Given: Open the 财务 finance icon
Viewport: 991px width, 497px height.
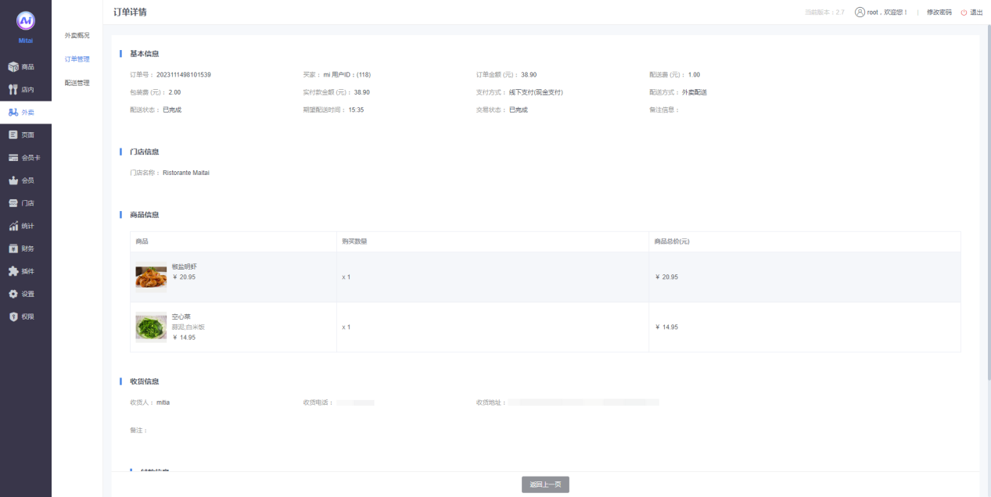Looking at the screenshot, I should click(13, 248).
